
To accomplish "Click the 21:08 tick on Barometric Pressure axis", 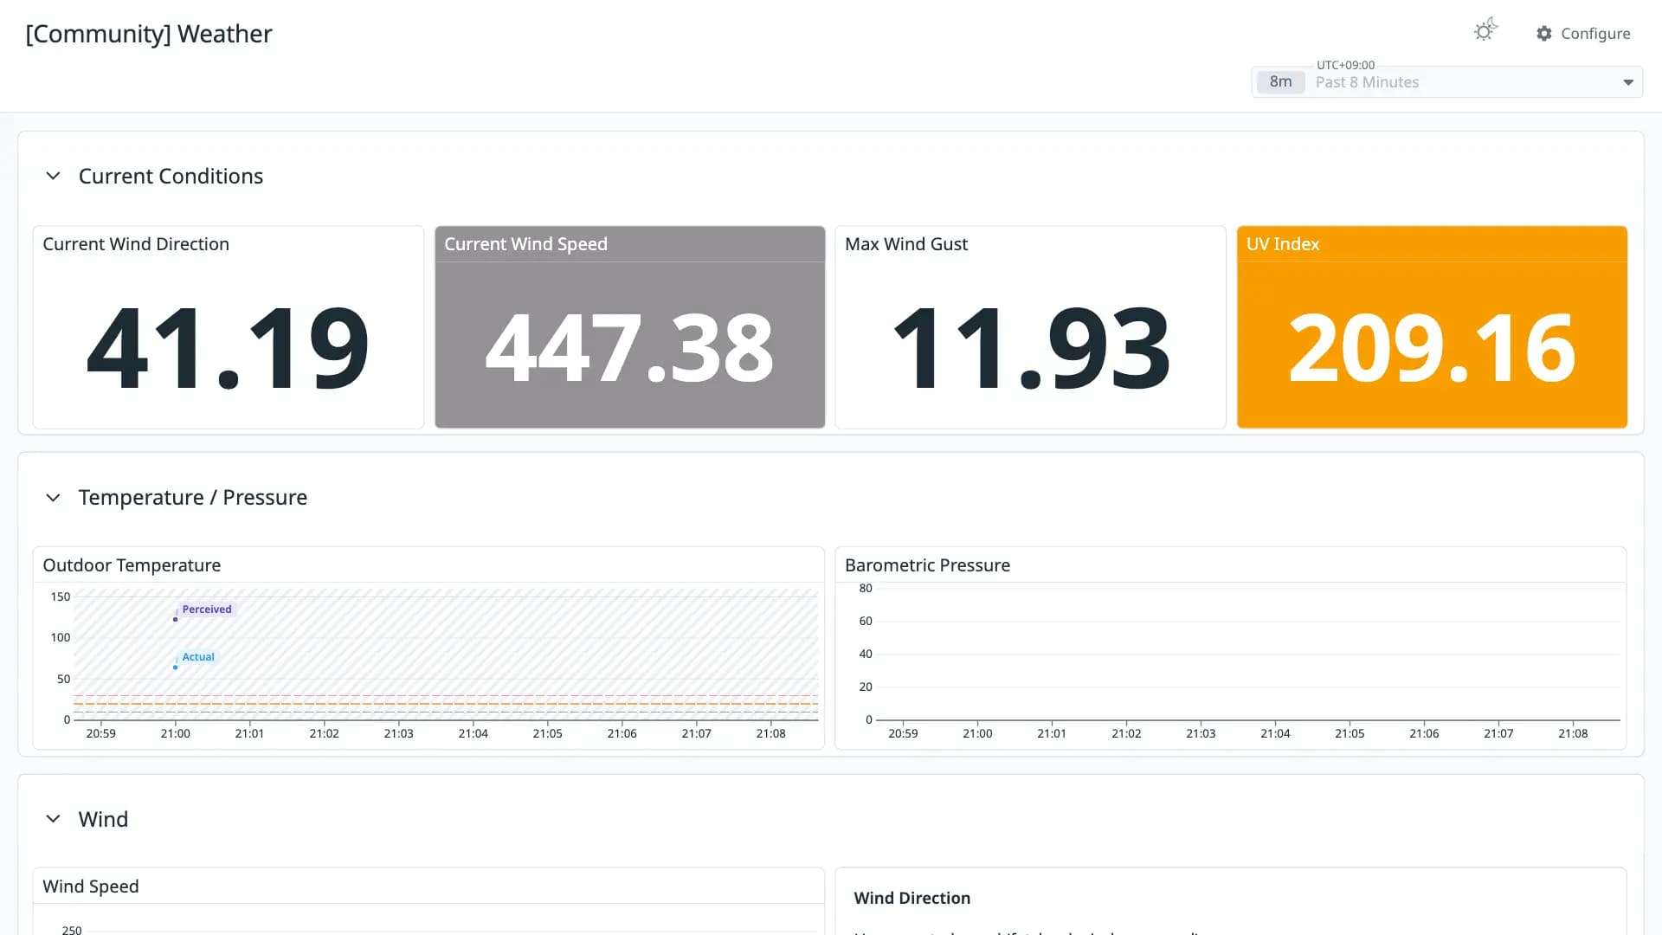I will [x=1573, y=733].
